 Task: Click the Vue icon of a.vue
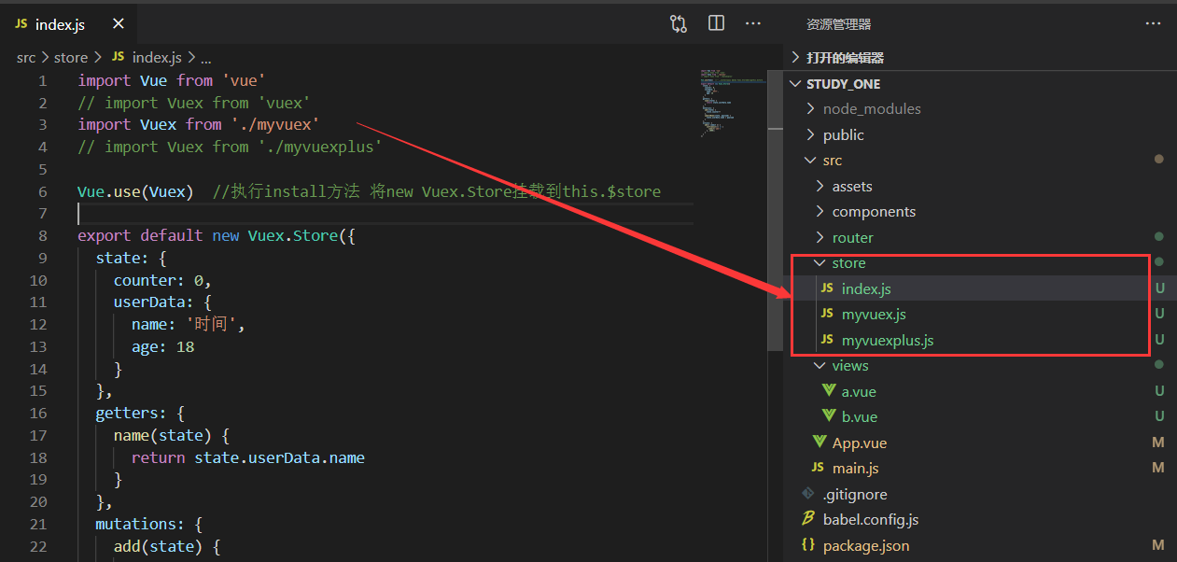(828, 391)
